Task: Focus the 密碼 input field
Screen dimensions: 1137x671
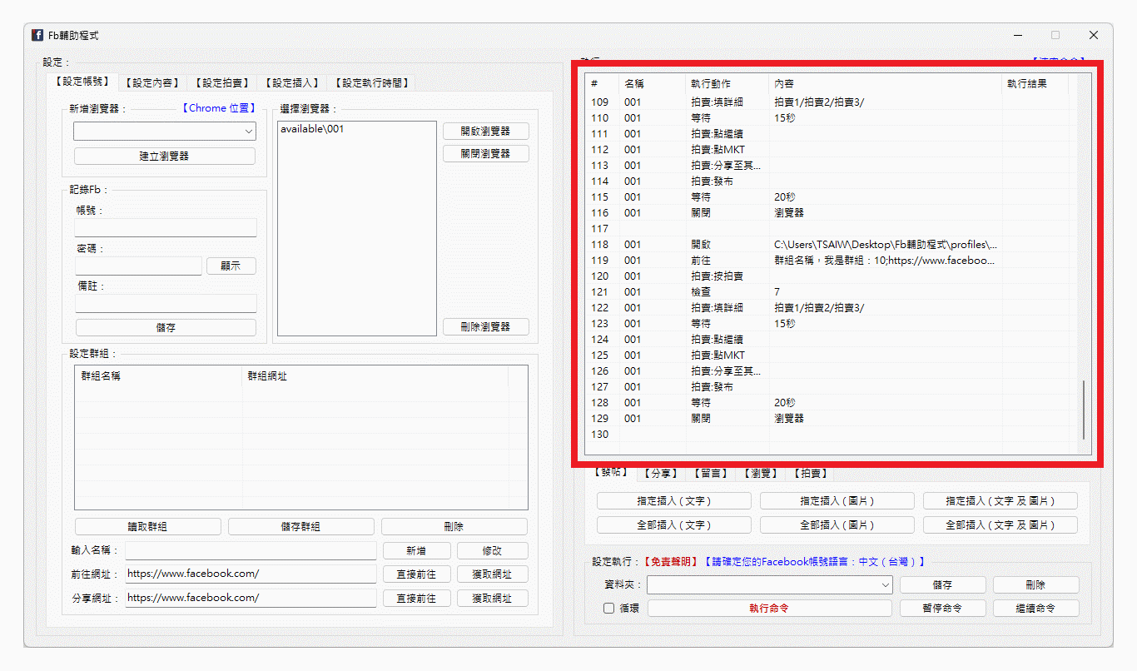Action: (138, 266)
